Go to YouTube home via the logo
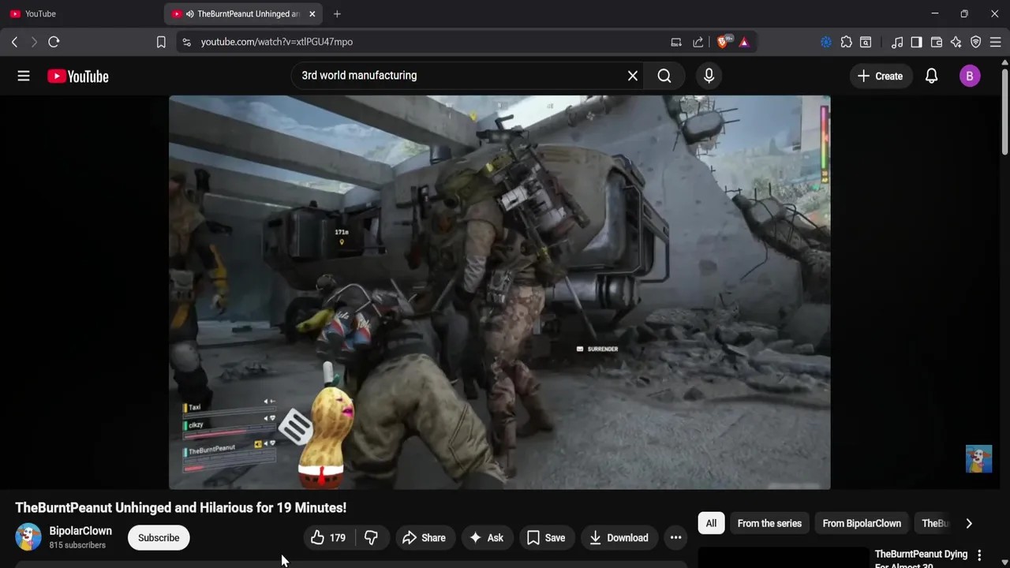This screenshot has height=568, width=1010. (x=77, y=76)
